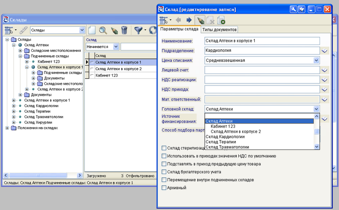Click the chain link icon in Склады toolbar
Screen dimensions: 339x210
pos(23,30)
